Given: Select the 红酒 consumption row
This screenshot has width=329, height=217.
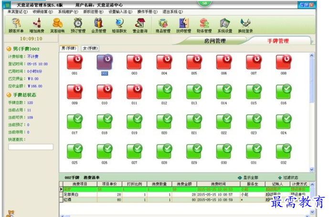Looking at the screenshot, I should tap(187, 200).
